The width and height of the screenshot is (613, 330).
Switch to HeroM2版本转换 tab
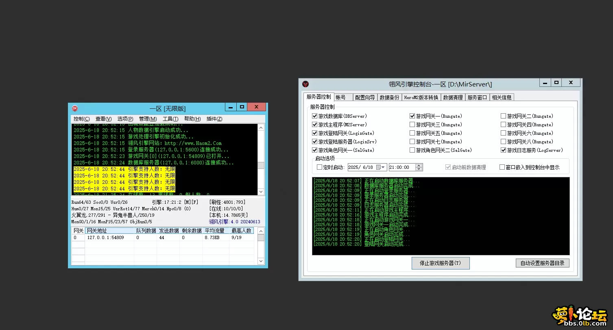click(421, 97)
